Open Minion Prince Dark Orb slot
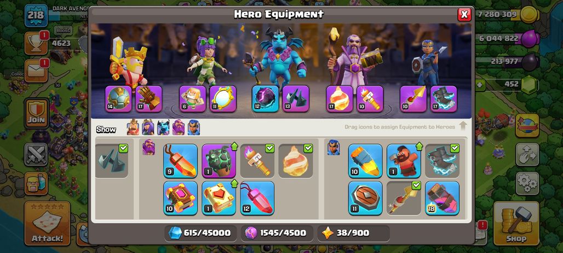The width and height of the screenshot is (563, 253). pyautogui.click(x=265, y=99)
